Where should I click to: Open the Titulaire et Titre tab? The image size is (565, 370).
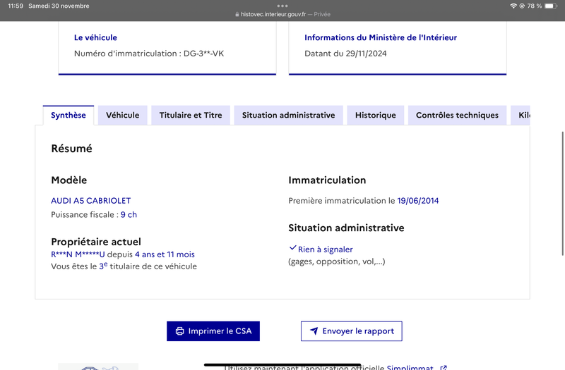click(x=191, y=115)
